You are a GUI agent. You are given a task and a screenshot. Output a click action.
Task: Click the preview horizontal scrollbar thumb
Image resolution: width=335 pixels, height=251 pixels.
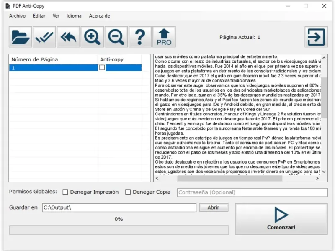(229, 178)
